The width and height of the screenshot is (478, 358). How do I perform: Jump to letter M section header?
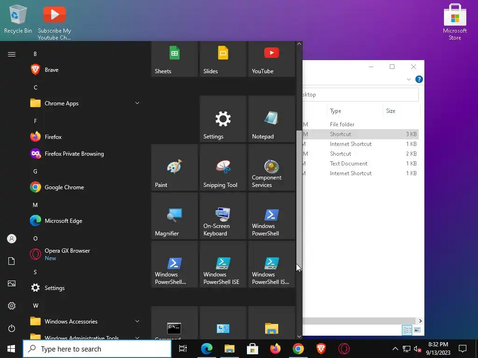(35, 205)
